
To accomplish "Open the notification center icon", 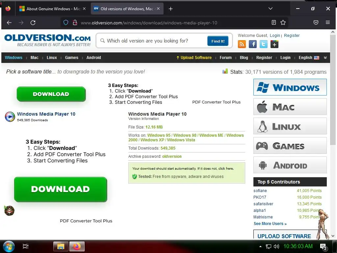I will click(x=324, y=247).
